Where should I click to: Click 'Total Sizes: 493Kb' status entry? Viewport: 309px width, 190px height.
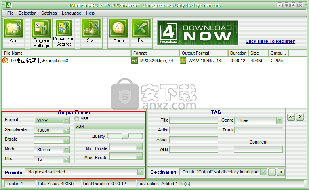(59, 184)
